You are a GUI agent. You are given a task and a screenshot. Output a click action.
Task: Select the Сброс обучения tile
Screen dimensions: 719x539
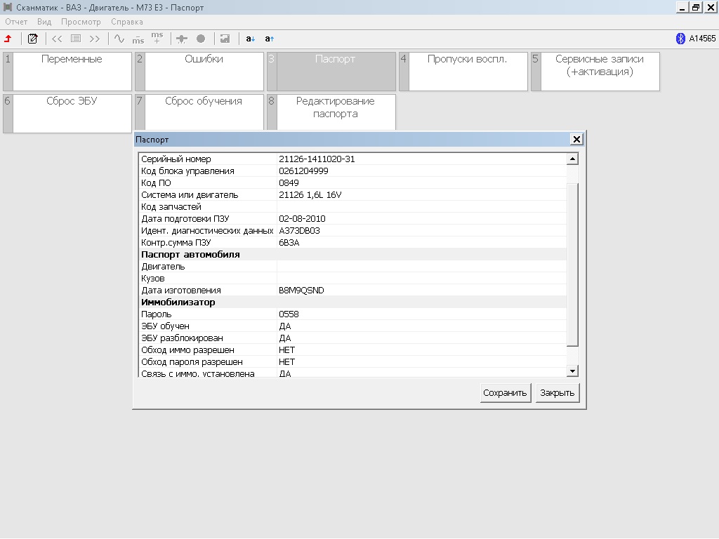[199, 114]
